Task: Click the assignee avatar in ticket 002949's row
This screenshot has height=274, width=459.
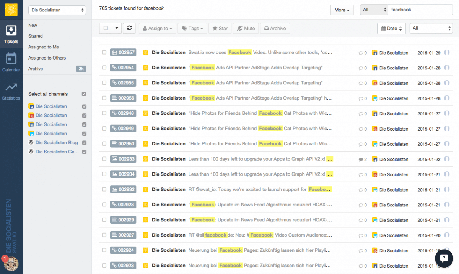Action: pos(447,129)
